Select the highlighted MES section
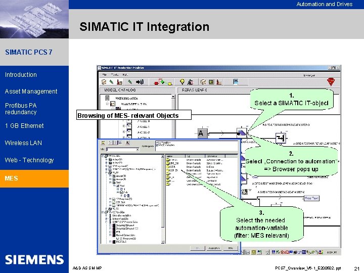This screenshot has height=273, width=364. [x=34, y=178]
